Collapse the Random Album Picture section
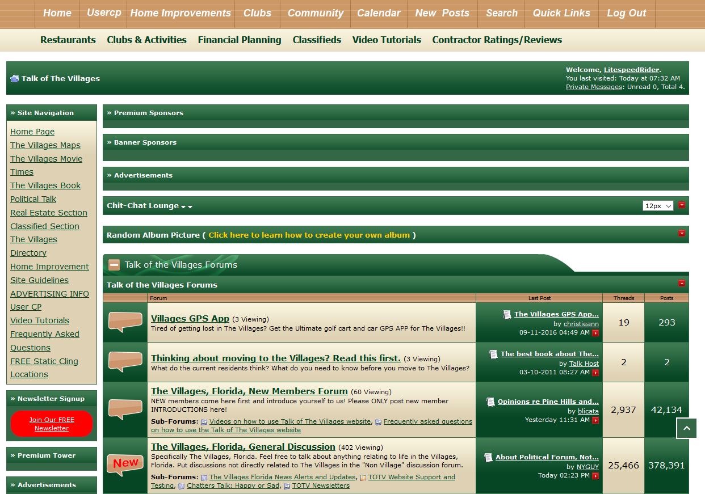The height and width of the screenshot is (494, 705). coord(682,233)
